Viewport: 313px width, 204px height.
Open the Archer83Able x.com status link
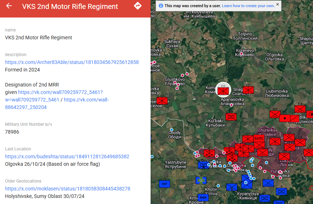(x=72, y=62)
